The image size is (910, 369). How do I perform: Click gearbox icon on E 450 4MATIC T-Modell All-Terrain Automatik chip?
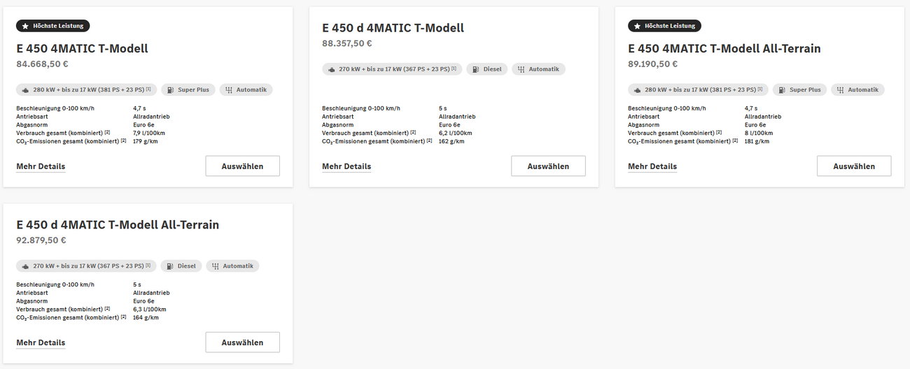pos(839,90)
